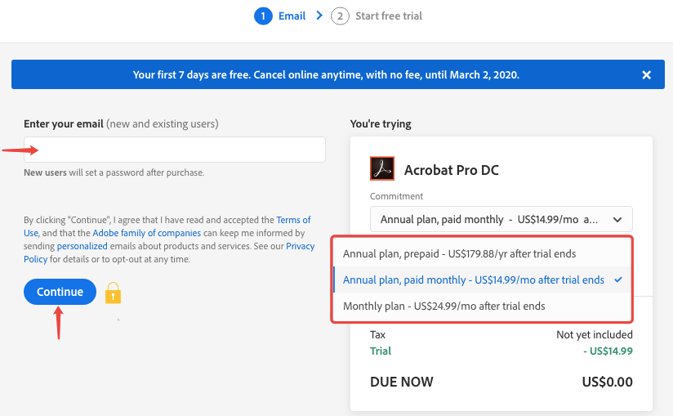Go to Start free trial step
Screen dimensions: 673x416
click(389, 16)
